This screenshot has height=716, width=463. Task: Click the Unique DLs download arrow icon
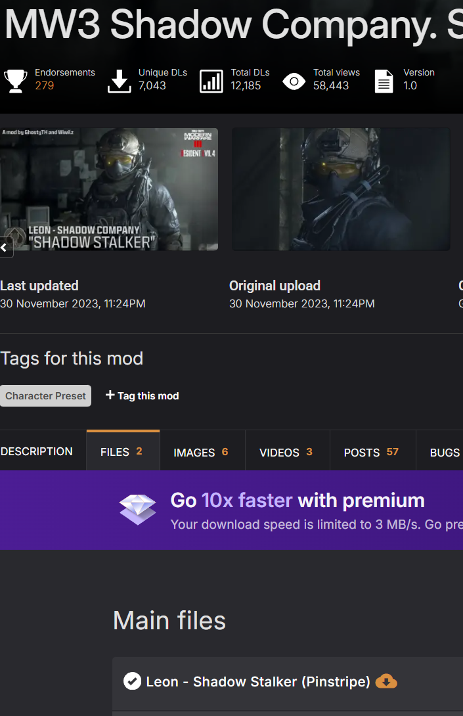tap(119, 81)
